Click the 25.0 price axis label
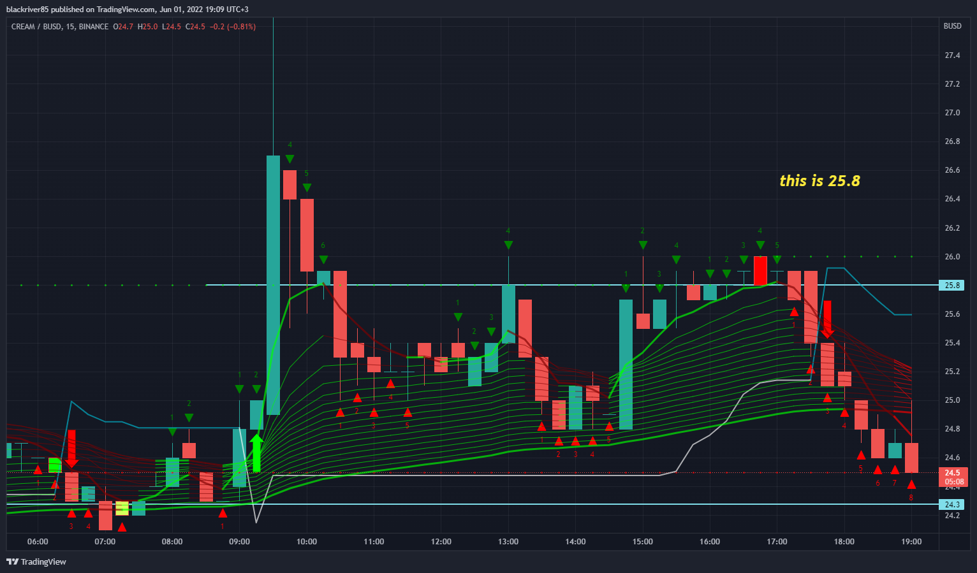Image resolution: width=977 pixels, height=573 pixels. 952,400
